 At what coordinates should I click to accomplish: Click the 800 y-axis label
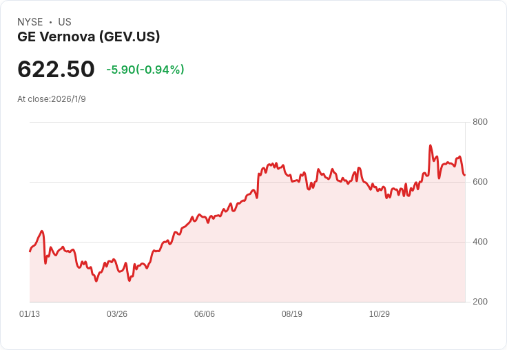pos(480,122)
